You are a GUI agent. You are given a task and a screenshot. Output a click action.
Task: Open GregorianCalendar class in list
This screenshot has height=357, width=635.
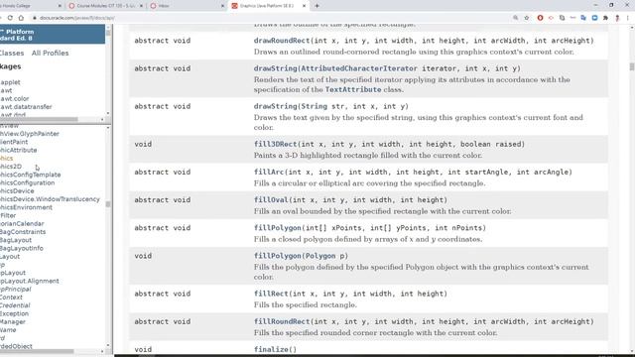(22, 224)
